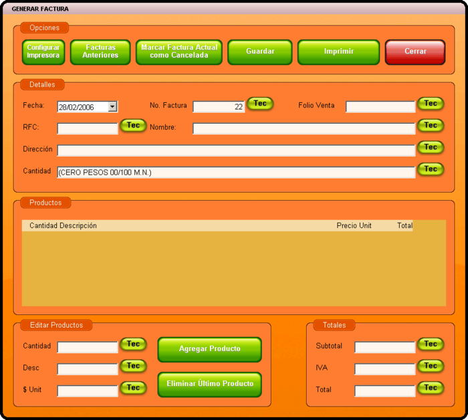Select the Desc input field
The height and width of the screenshot is (420, 468).
[88, 369]
